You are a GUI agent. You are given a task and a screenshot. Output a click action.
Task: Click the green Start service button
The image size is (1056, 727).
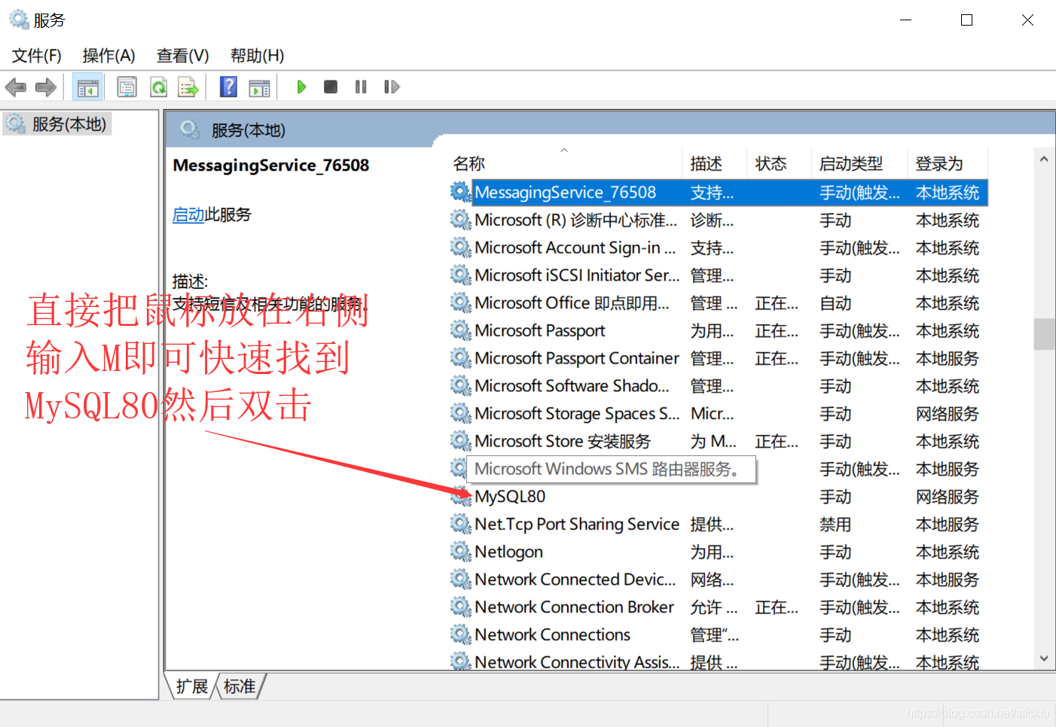pyautogui.click(x=301, y=87)
